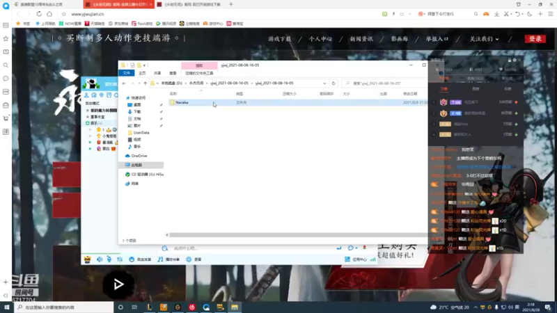The height and width of the screenshot is (313, 557).
Task: Open 应用中心 in the chat app bottom bar
Action: [356, 259]
